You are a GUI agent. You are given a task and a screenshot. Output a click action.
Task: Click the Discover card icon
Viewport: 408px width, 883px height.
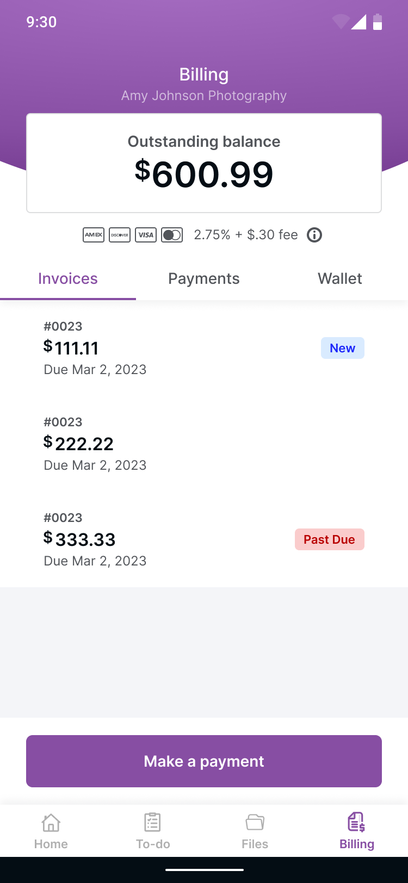(120, 235)
